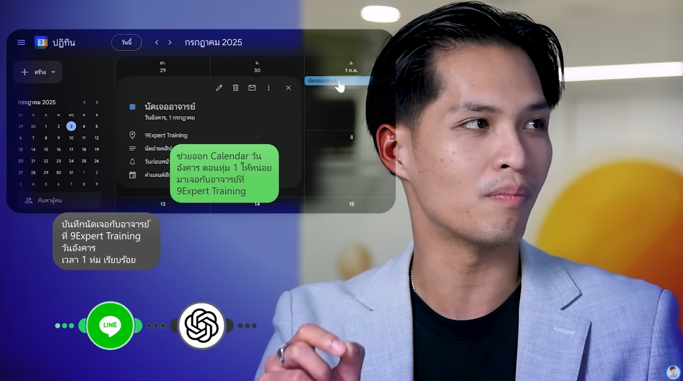Select the LINE app icon
This screenshot has width=683, height=381.
(x=109, y=325)
